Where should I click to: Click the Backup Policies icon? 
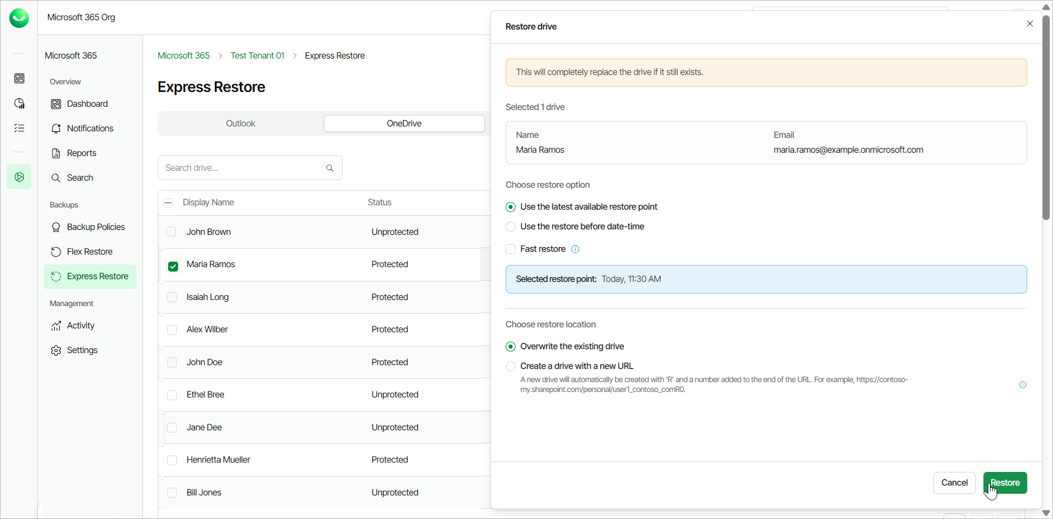56,227
